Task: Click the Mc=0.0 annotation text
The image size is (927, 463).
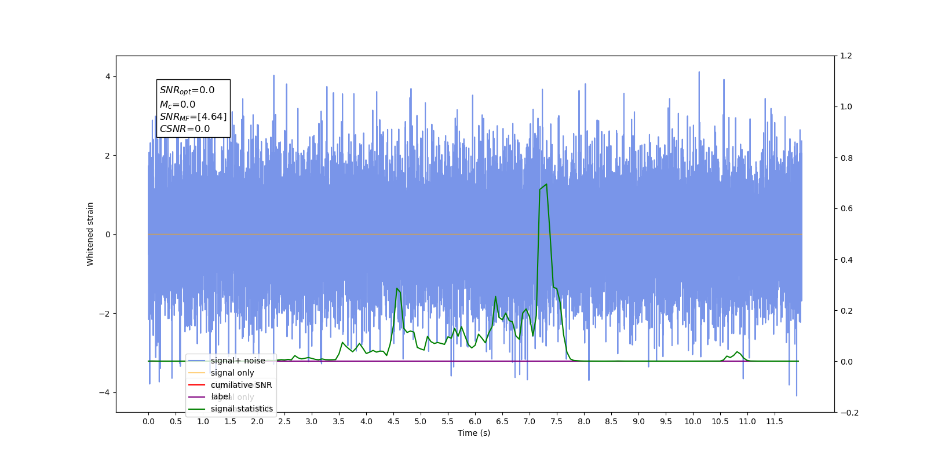Action: tap(177, 105)
